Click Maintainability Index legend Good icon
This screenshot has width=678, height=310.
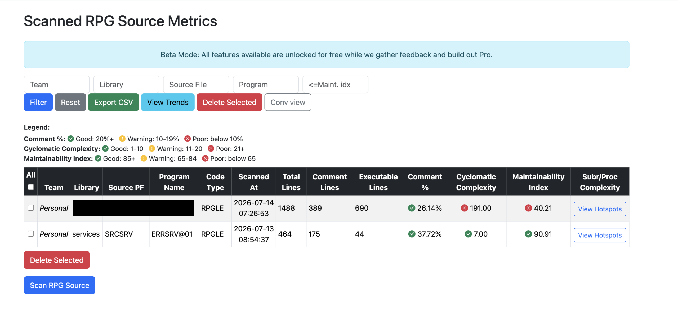(98, 158)
